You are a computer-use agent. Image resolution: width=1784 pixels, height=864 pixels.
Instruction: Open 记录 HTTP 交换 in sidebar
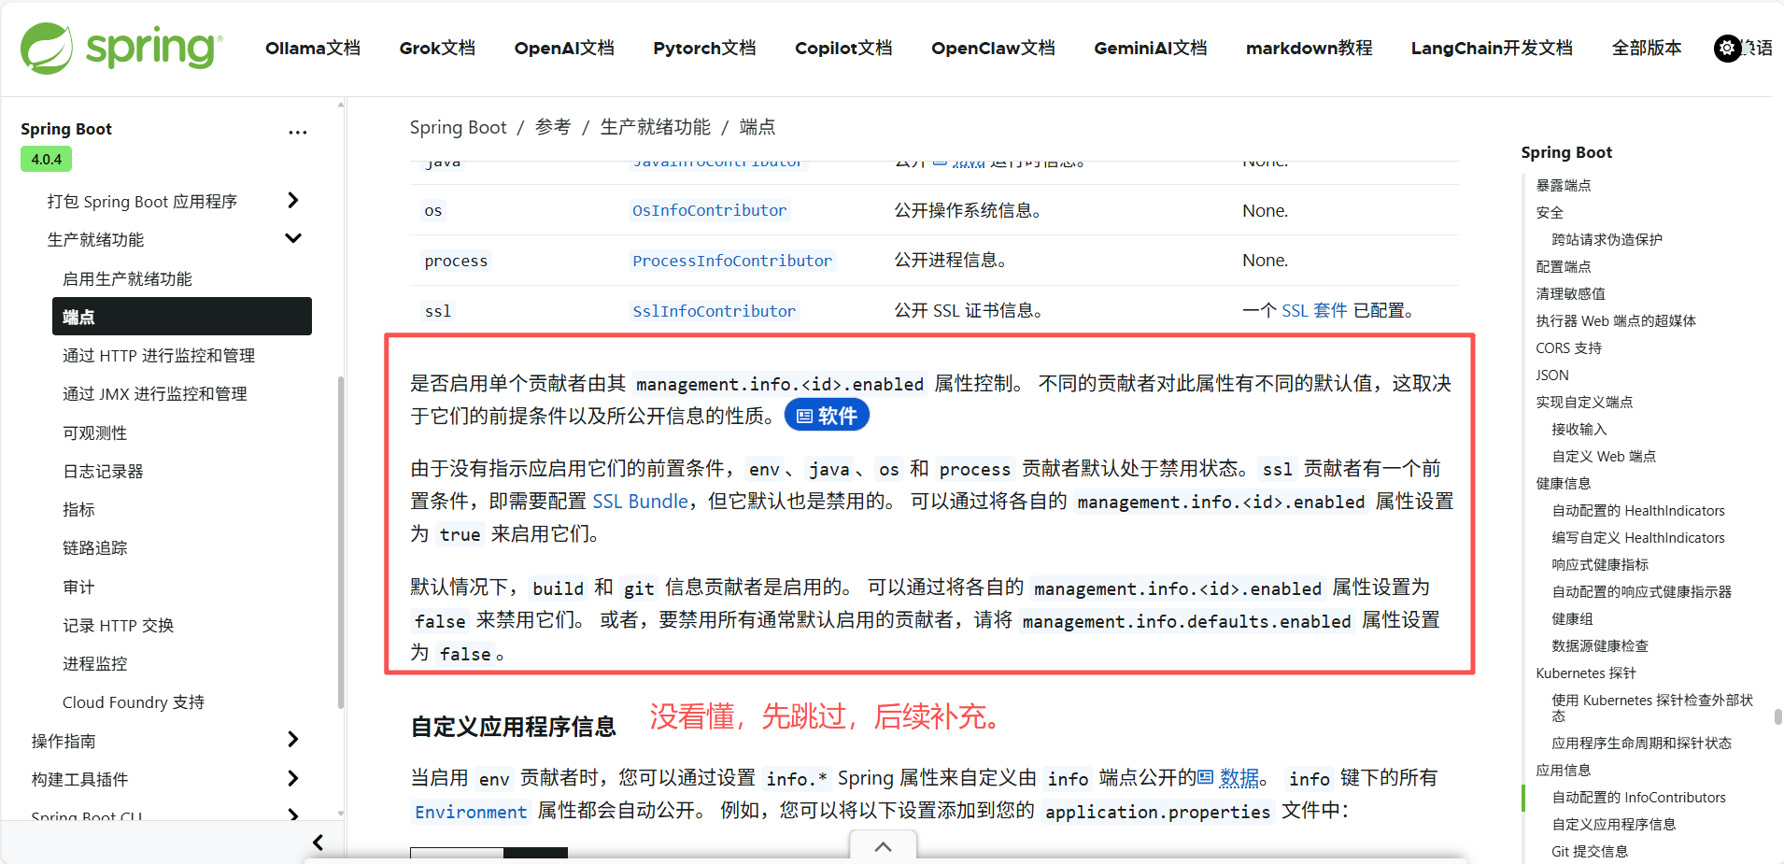click(119, 625)
